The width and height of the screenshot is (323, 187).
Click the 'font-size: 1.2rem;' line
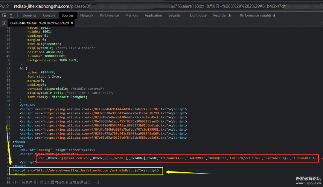[44, 76]
